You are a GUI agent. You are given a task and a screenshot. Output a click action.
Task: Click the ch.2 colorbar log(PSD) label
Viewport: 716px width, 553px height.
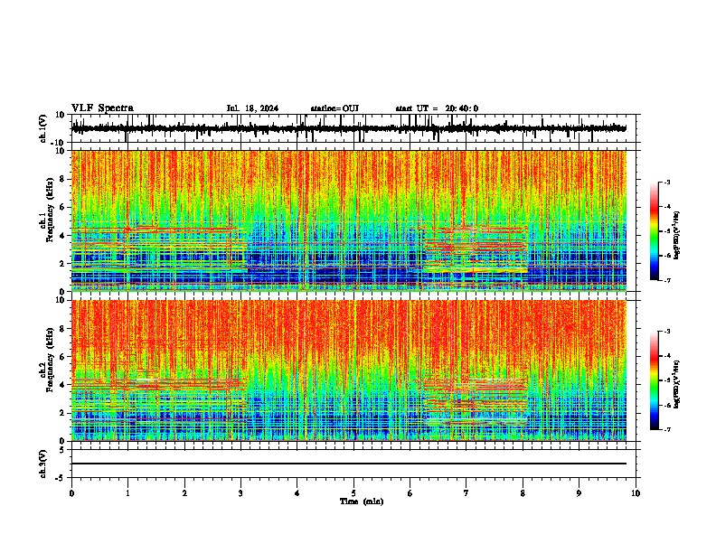click(x=676, y=384)
